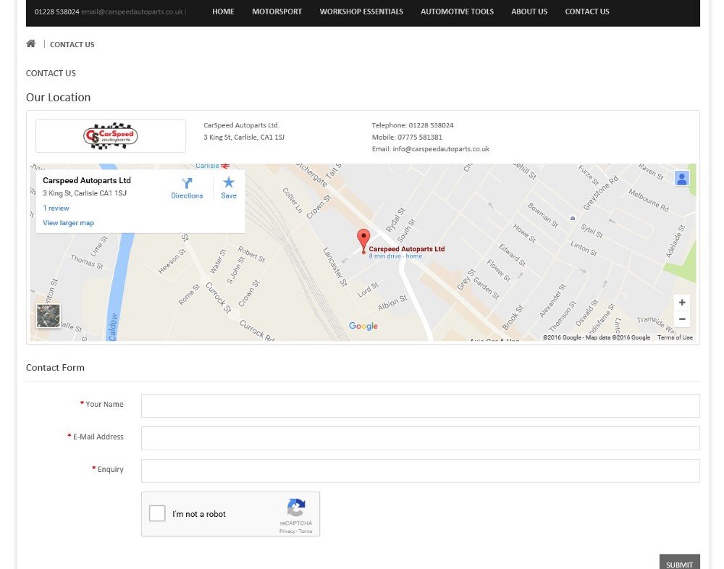
Task: Click into the E-Mail Address field
Action: (420, 438)
